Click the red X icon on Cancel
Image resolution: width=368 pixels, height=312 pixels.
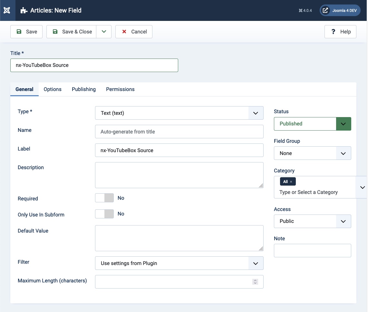[124, 32]
